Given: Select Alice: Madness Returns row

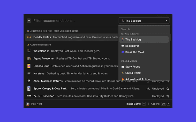Looking at the screenshot, I should (98, 81).
